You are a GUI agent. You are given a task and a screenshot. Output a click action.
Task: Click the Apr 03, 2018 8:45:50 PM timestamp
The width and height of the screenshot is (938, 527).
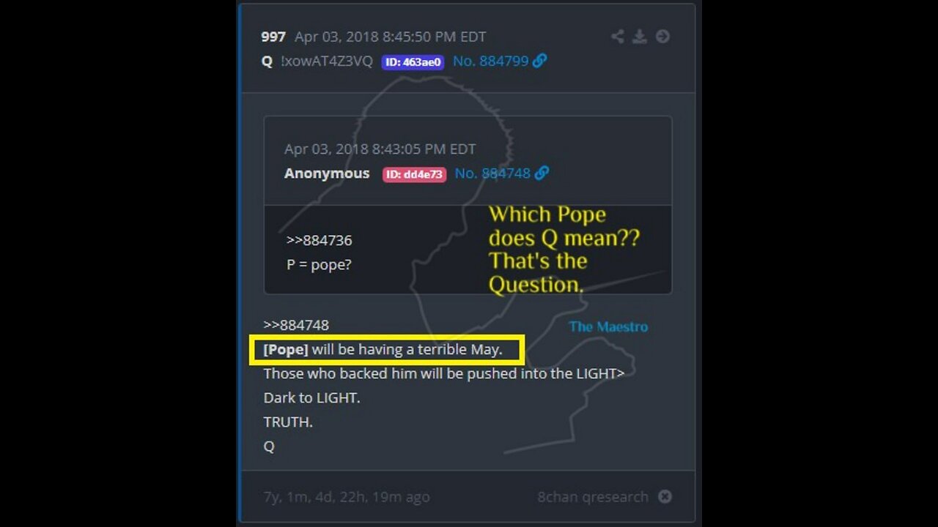391,37
